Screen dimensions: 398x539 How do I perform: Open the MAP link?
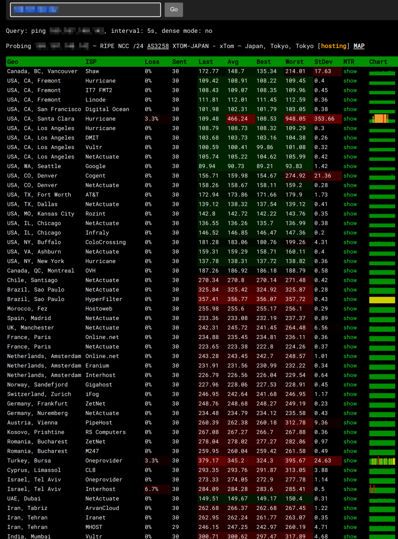(x=359, y=46)
